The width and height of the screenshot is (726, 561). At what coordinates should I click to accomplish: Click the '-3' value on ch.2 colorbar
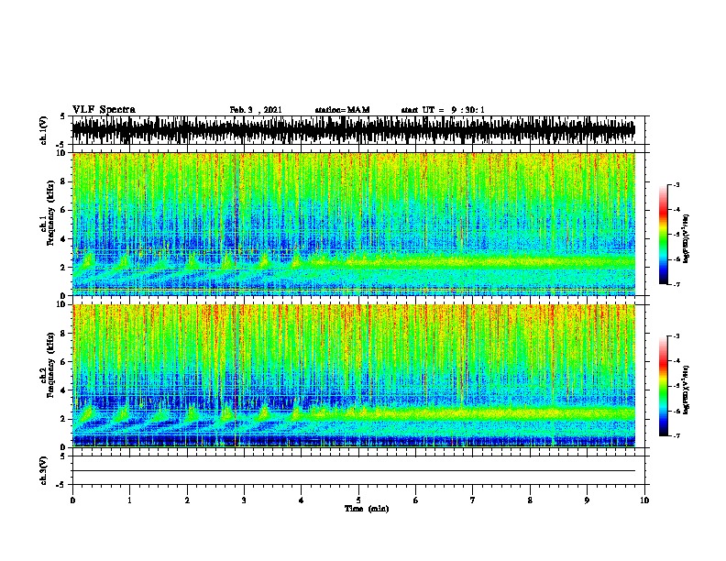coord(676,336)
